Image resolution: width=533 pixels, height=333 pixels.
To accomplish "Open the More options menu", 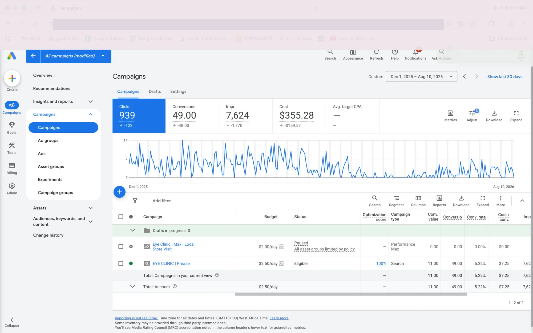I will (x=500, y=198).
